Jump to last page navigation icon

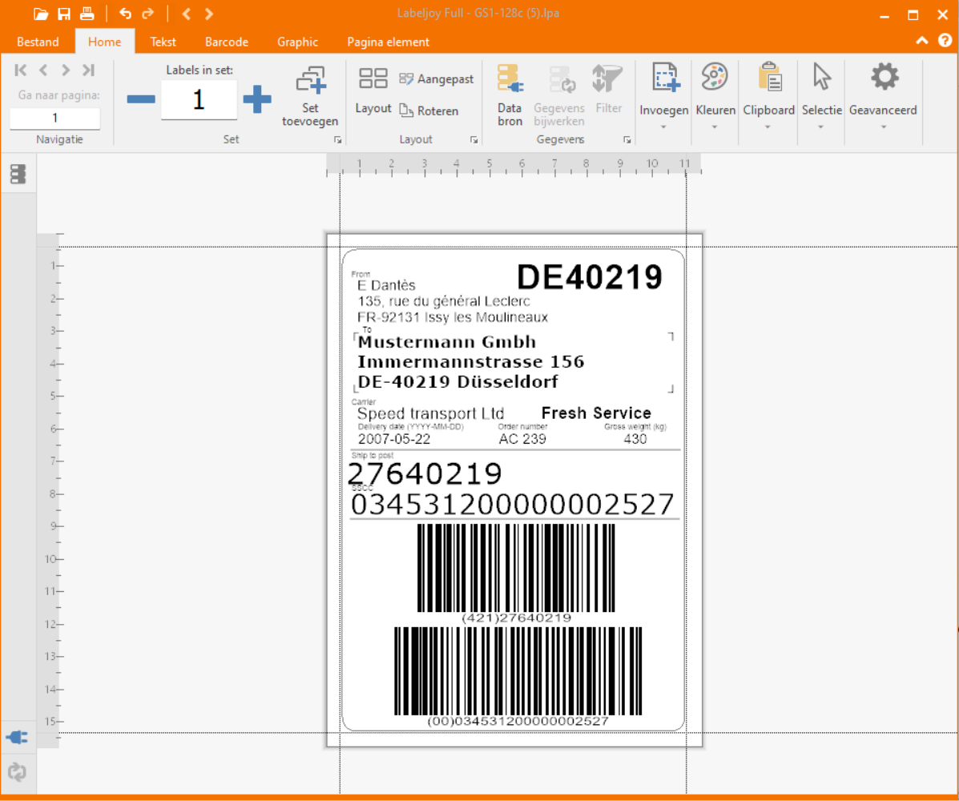click(89, 70)
